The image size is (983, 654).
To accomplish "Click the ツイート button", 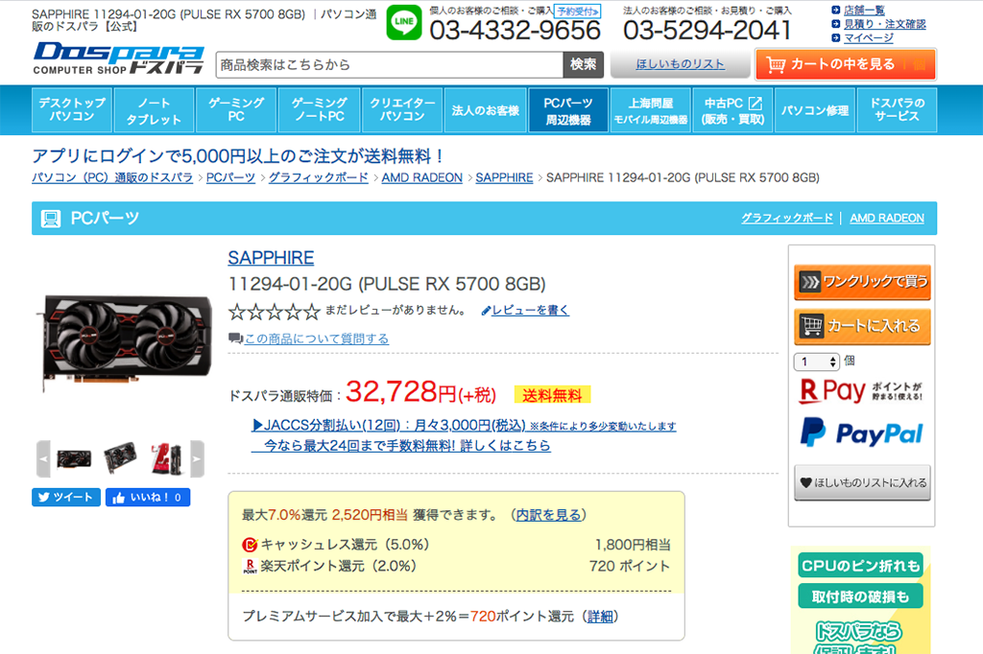I will 66,498.
